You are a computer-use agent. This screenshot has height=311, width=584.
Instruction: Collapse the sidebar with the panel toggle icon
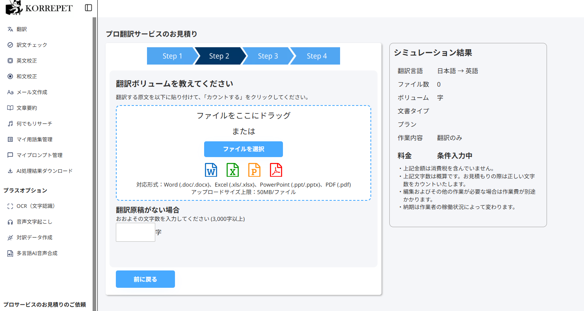pos(89,8)
